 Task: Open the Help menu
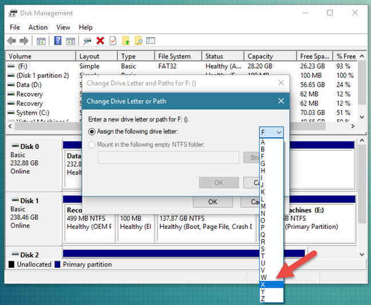(x=86, y=27)
